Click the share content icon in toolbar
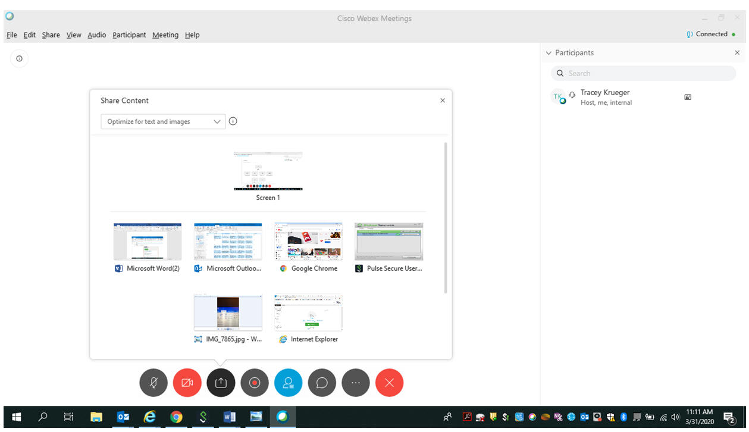 click(x=221, y=383)
